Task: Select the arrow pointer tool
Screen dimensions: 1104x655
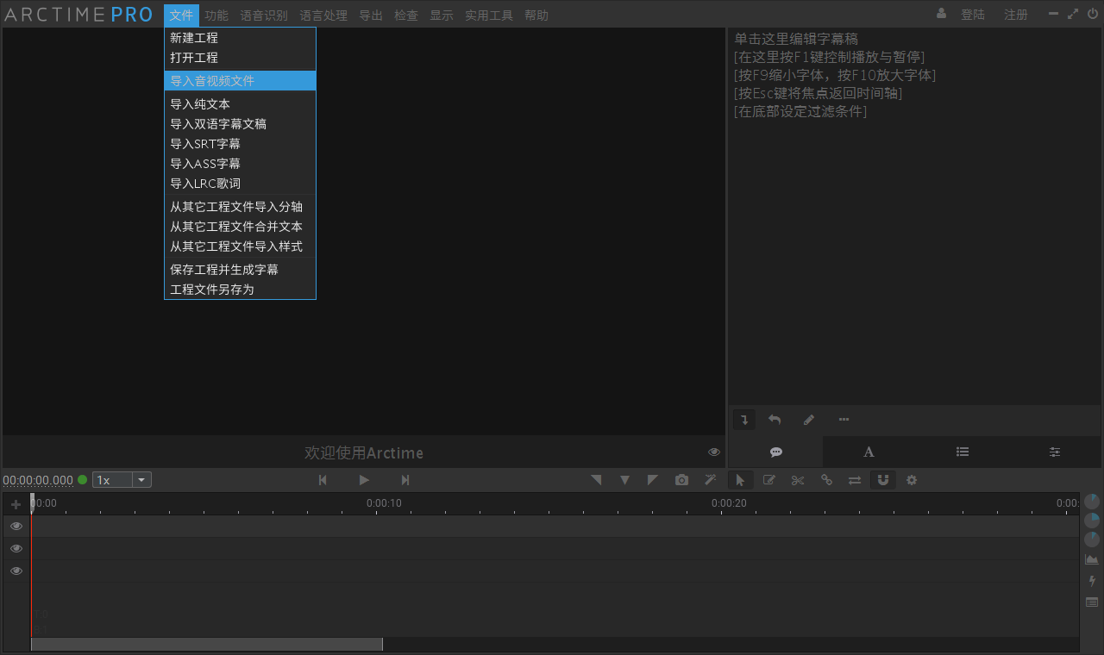Action: coord(740,480)
